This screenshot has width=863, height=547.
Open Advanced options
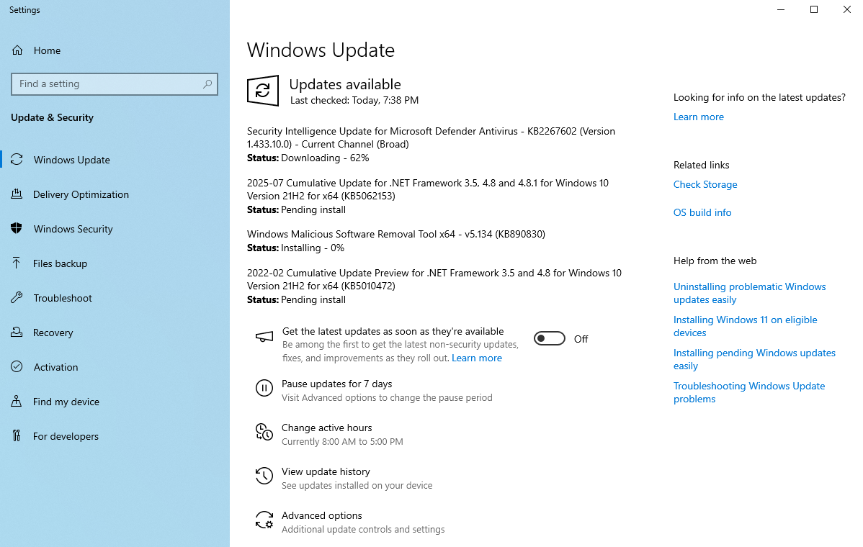pyautogui.click(x=322, y=515)
